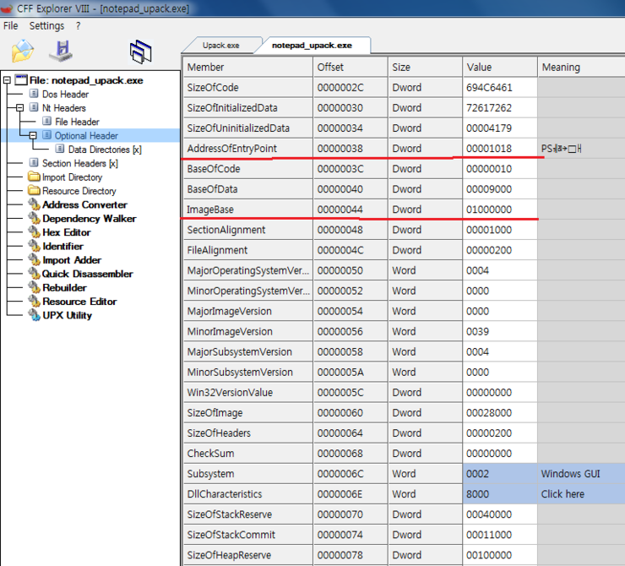
Task: Open the Hex Editor label
Action: (x=67, y=232)
